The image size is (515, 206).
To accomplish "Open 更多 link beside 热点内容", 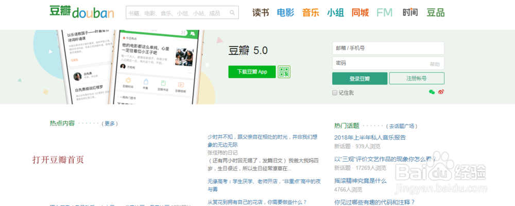I will coord(110,124).
